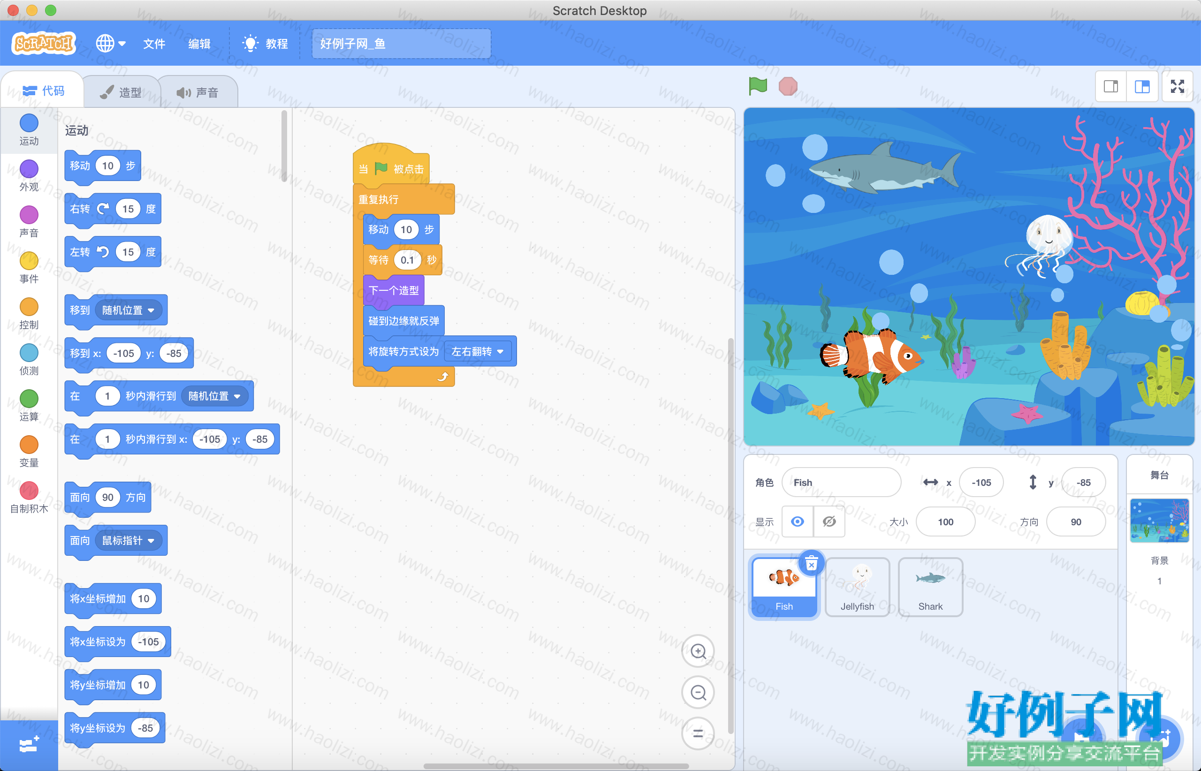Click the 将y坐标设为 -85 block
1201x771 pixels.
[x=114, y=728]
